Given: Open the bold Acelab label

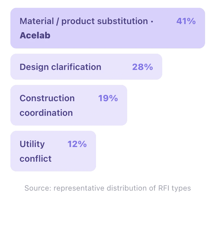Looking at the screenshot, I should [35, 35].
